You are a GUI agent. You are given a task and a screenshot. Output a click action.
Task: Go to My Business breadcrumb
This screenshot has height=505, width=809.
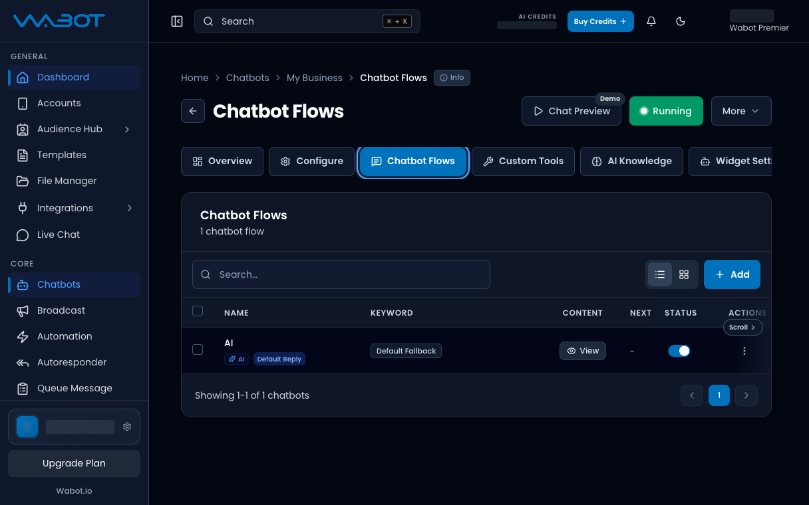(x=315, y=78)
